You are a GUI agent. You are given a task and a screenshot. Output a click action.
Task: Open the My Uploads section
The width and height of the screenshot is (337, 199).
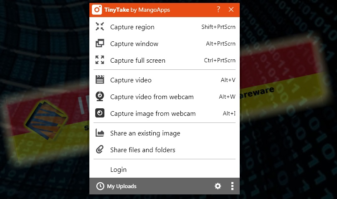pyautogui.click(x=122, y=186)
